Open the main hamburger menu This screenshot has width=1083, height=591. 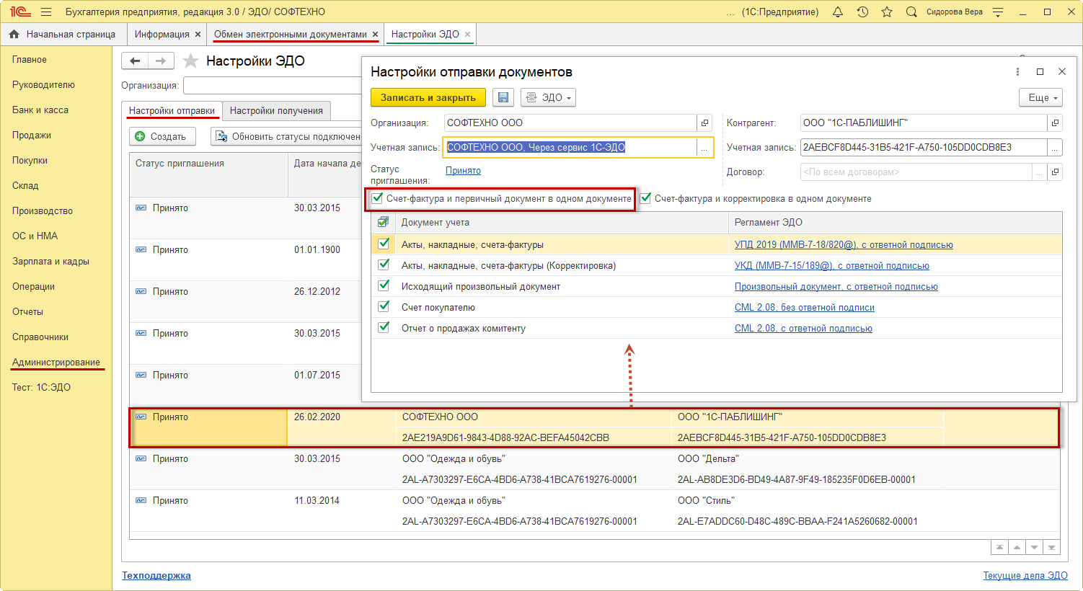tap(46, 12)
